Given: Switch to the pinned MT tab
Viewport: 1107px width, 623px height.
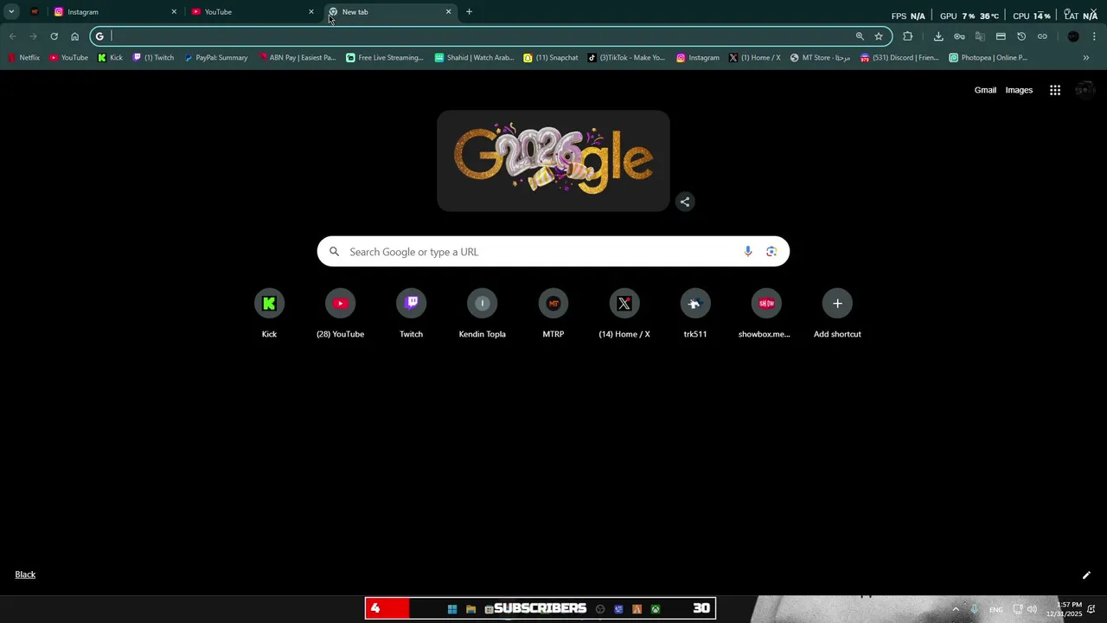Looking at the screenshot, I should [x=35, y=12].
